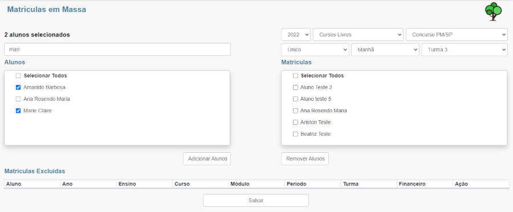Viewport: 513px width, 212px height.
Task: Click the Turma column header
Action: [x=369, y=184]
